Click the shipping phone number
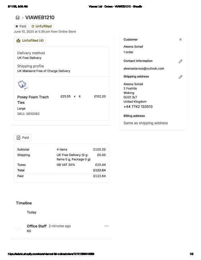The height and width of the screenshot is (260, 201). click(138, 107)
